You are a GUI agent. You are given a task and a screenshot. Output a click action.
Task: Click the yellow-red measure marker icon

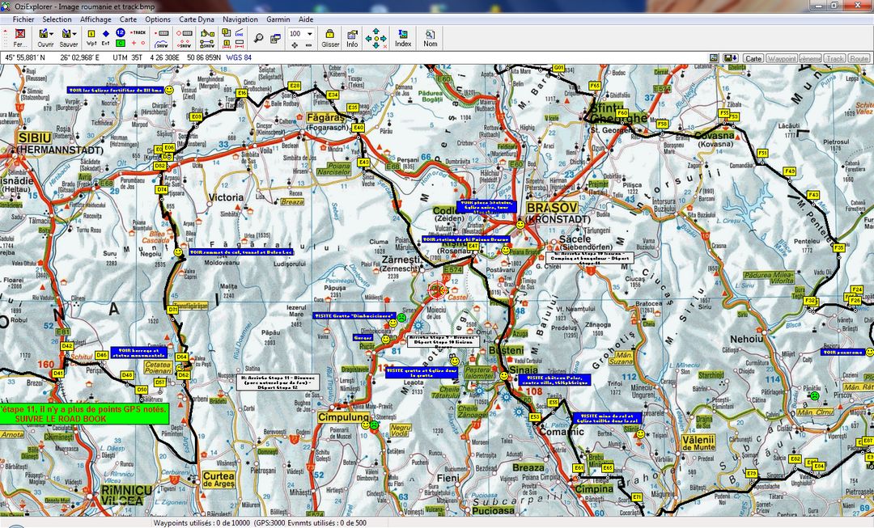pyautogui.click(x=227, y=44)
